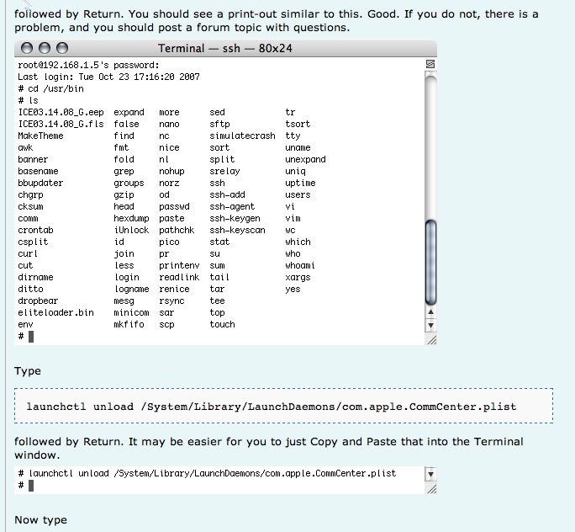The image size is (575, 532).
Task: Click 'ICE03.14.08_G.fls' file name
Action: [61, 124]
